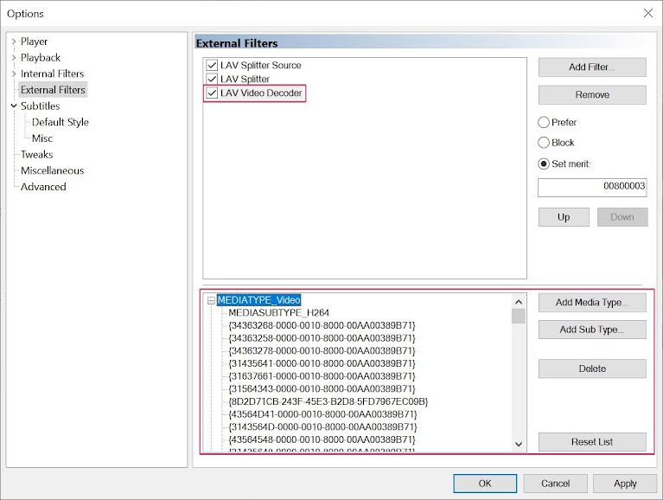Select the {34363268-0000-0010...} subtype

[x=322, y=326]
